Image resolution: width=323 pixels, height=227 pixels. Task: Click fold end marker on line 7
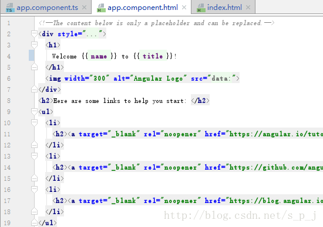34,90
